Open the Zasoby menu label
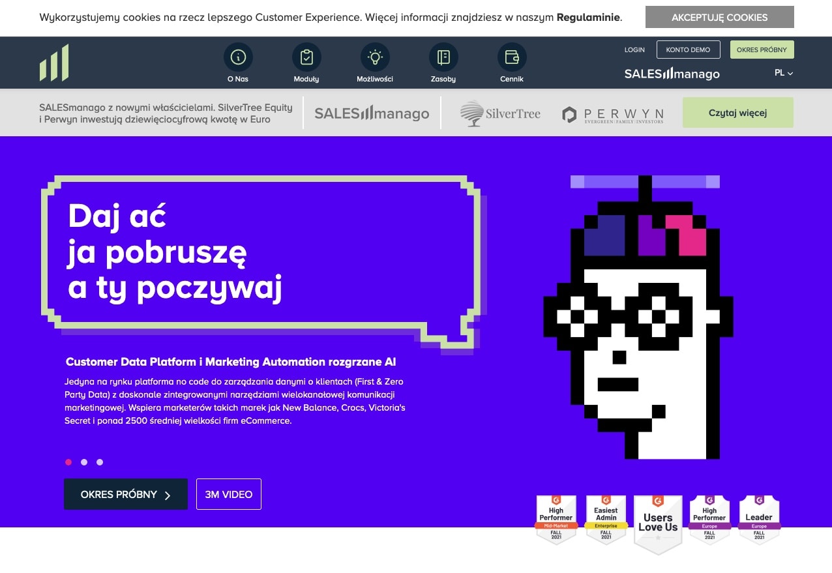The image size is (832, 573). tap(443, 79)
